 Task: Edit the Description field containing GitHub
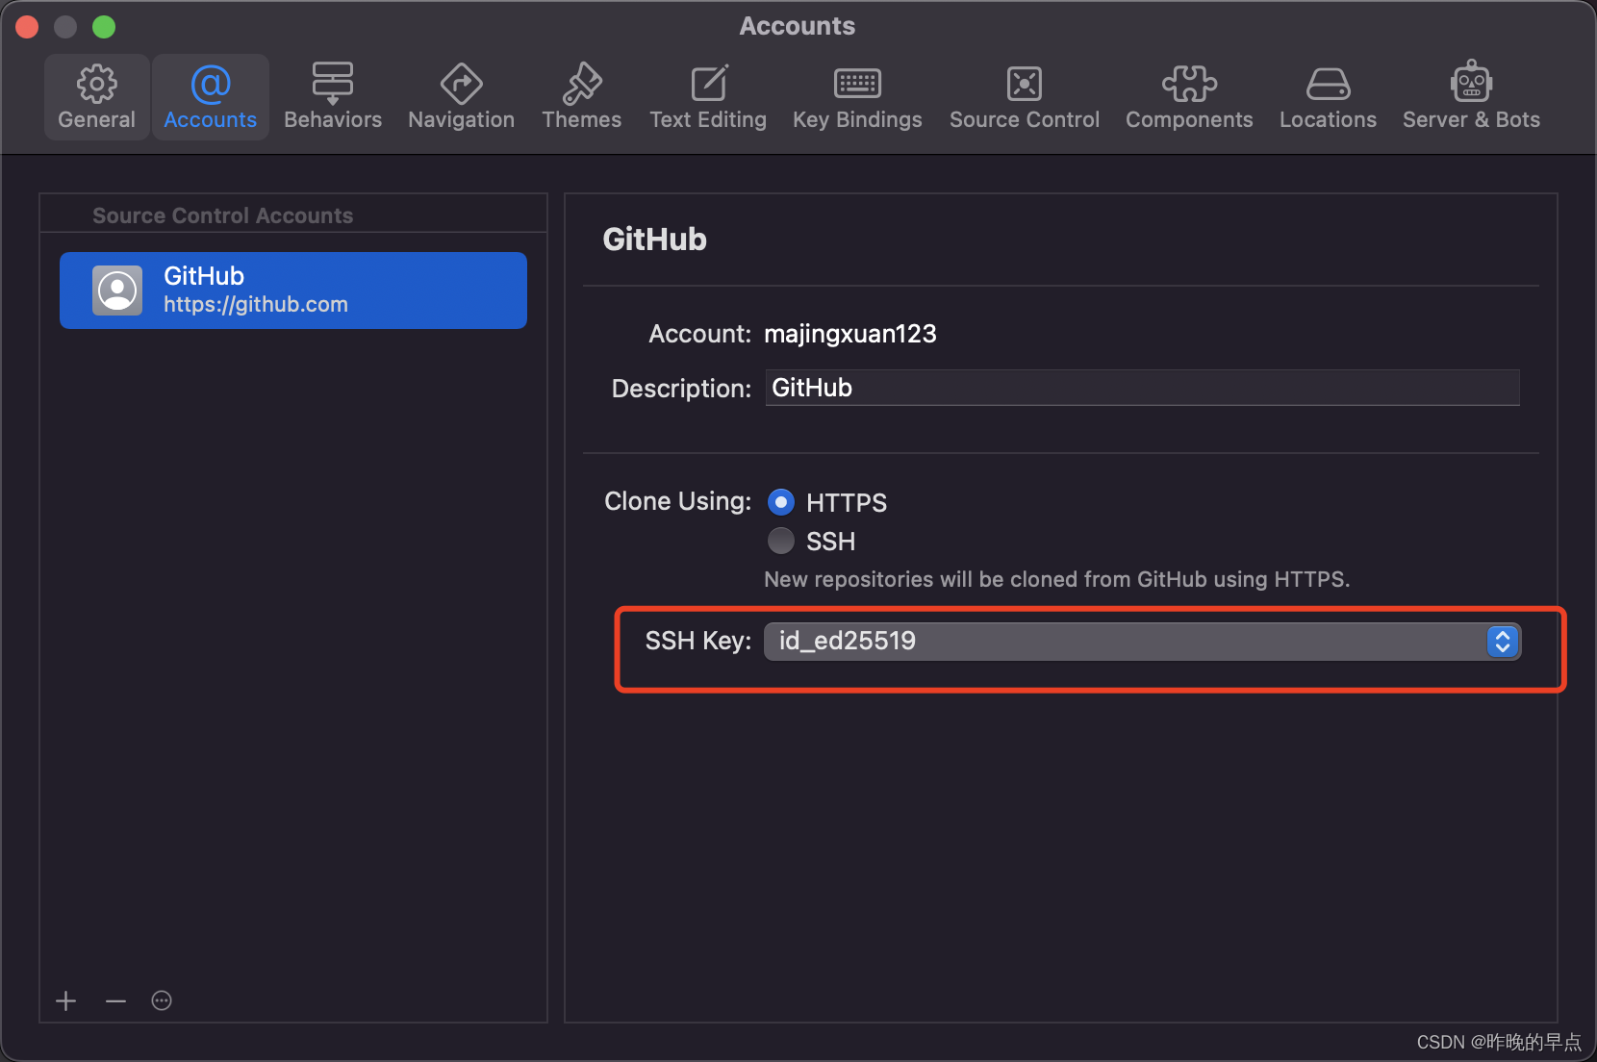coord(1142,388)
